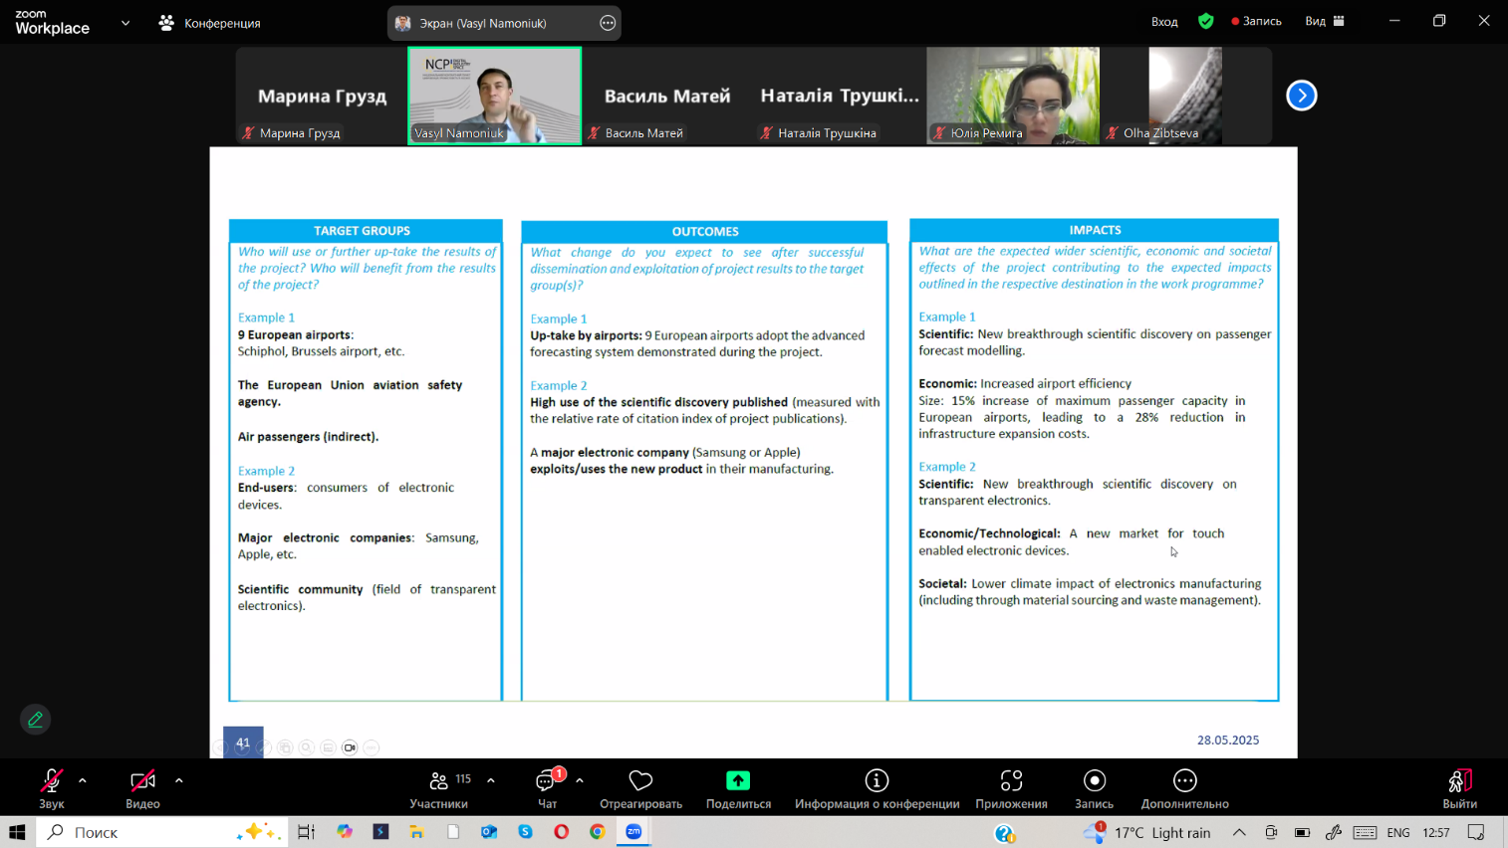Open Google Chrome from the taskbar
Image resolution: width=1508 pixels, height=848 pixels.
tap(598, 832)
